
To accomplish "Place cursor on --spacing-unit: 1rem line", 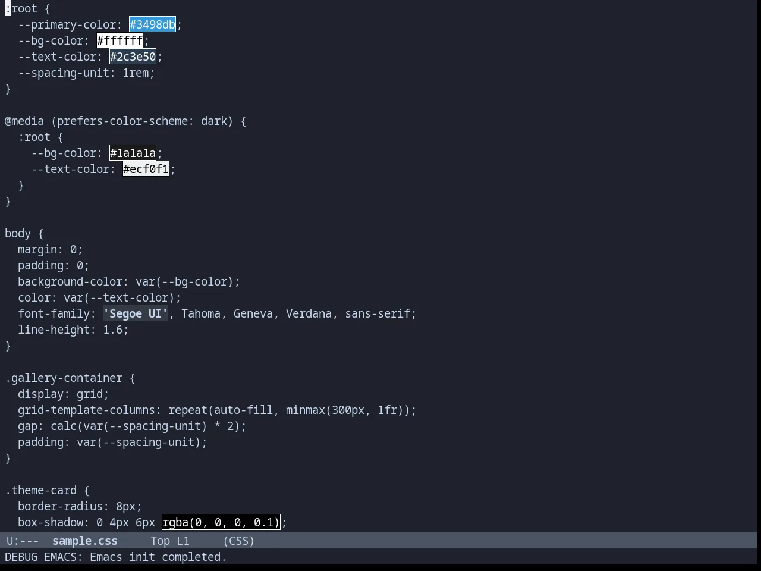I will (86, 73).
